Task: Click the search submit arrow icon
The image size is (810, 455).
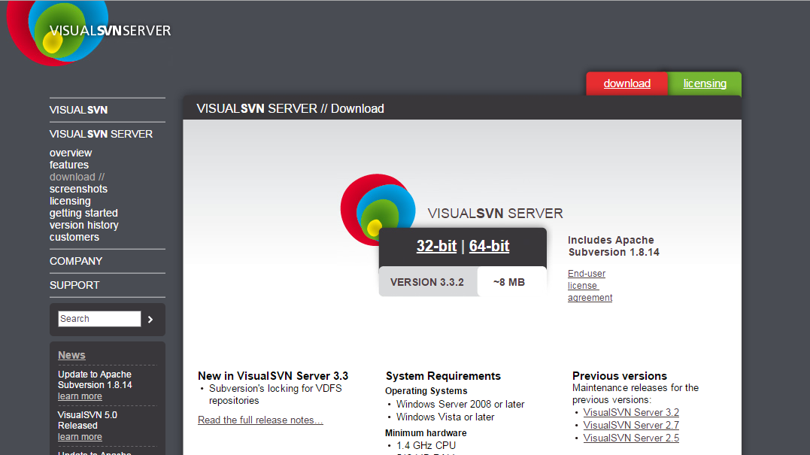Action: 150,320
